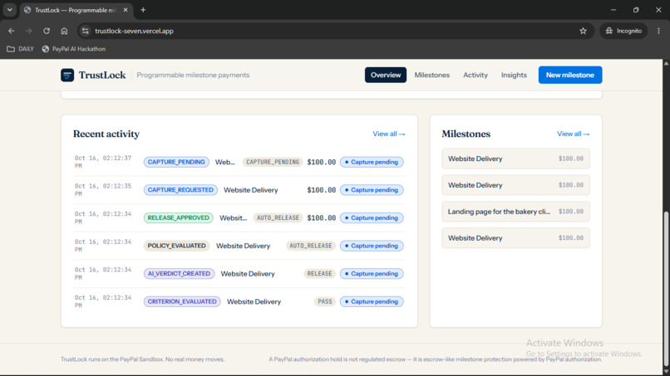670x376 pixels.
Task: Click the CRITERION_EVALUATED event badge
Action: [182, 302]
